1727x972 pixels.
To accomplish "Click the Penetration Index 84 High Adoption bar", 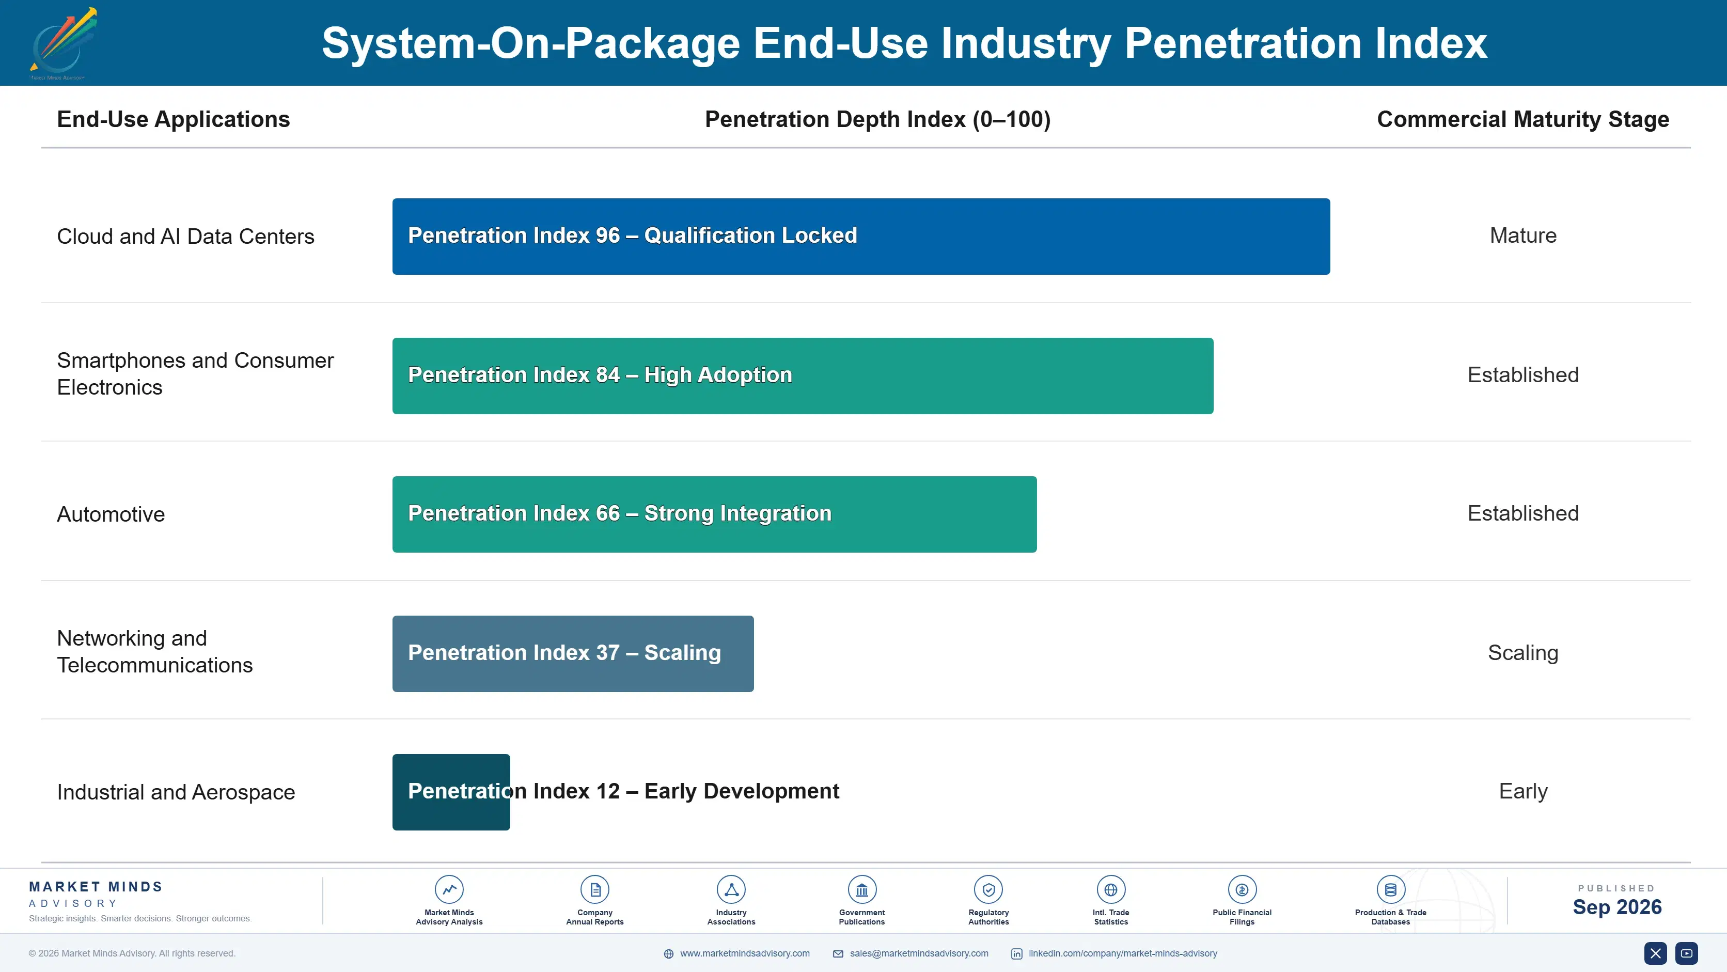I will click(803, 375).
